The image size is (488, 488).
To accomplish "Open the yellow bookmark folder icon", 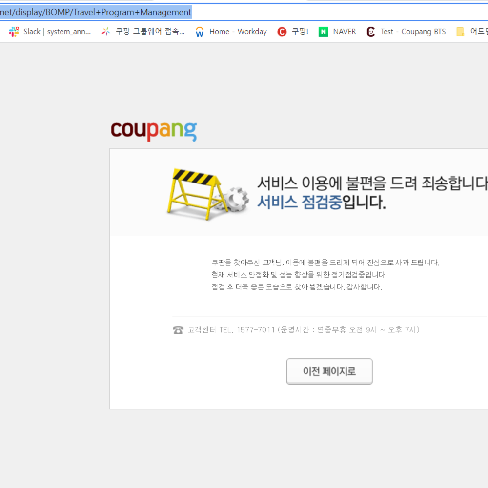I will [x=460, y=32].
